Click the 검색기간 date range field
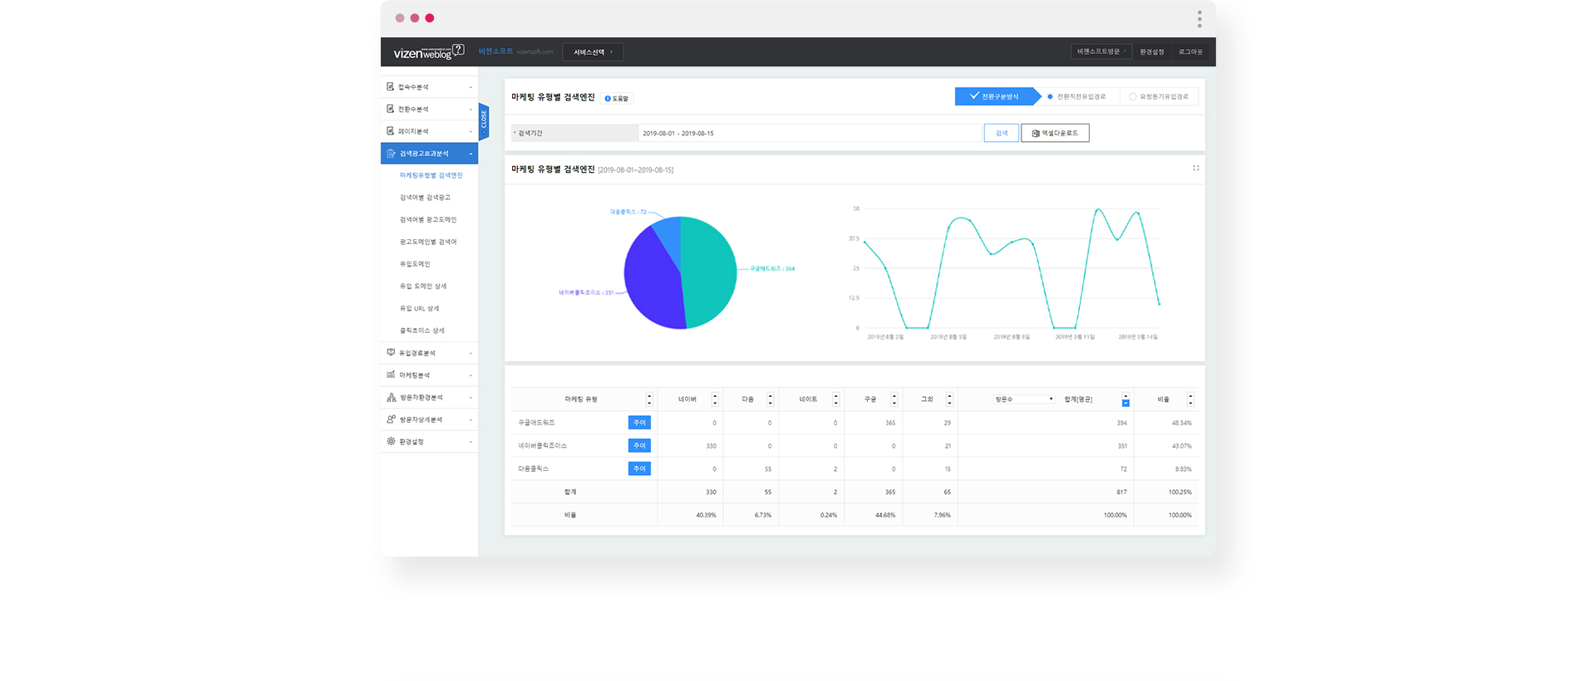1596x681 pixels. coord(810,133)
